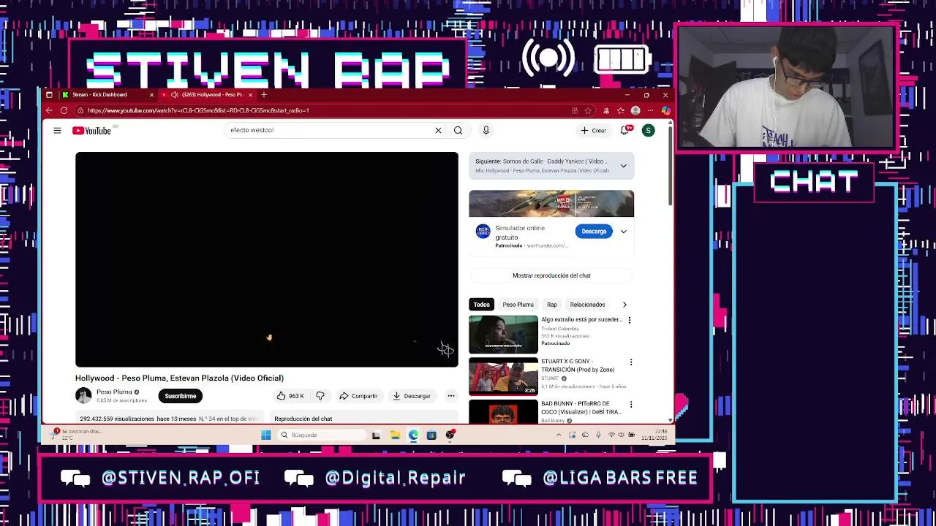Show hidden system tray icons
Viewport: 936px width, 526px height.
click(559, 435)
